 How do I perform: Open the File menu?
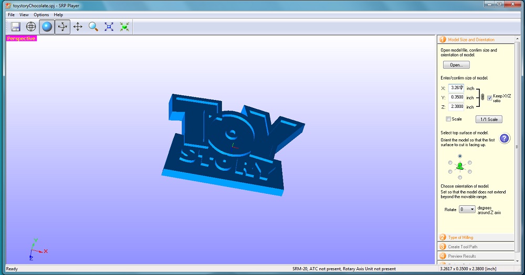tap(12, 15)
